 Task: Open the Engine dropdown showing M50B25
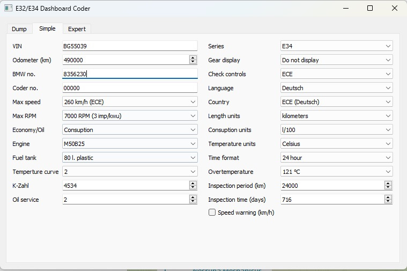[x=130, y=144]
